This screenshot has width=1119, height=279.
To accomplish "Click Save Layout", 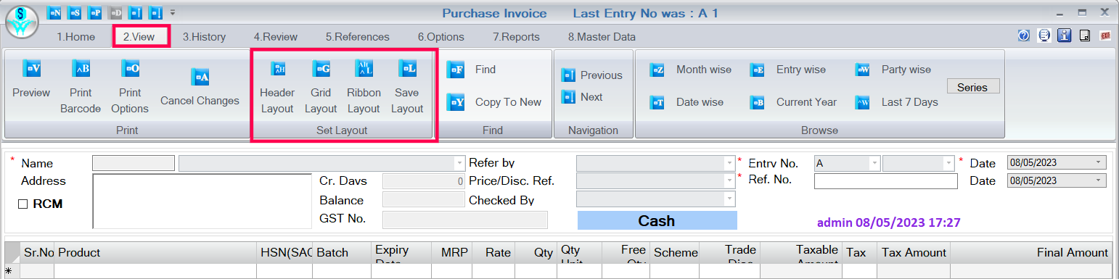I will coord(407,87).
